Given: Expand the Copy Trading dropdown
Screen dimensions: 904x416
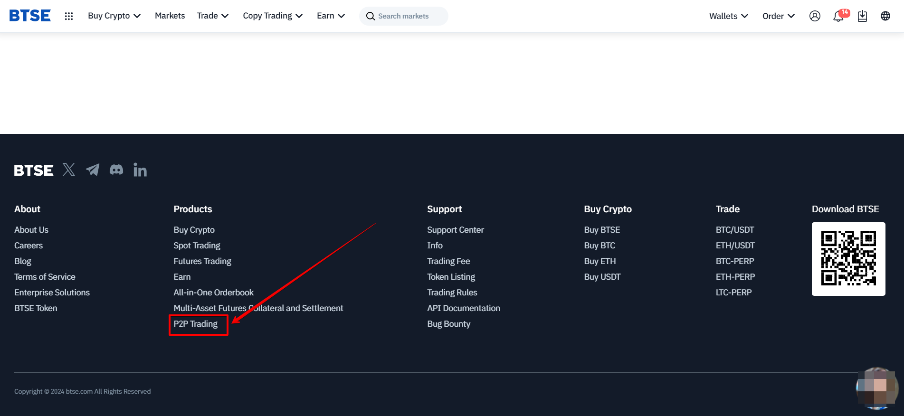Looking at the screenshot, I should pos(273,16).
